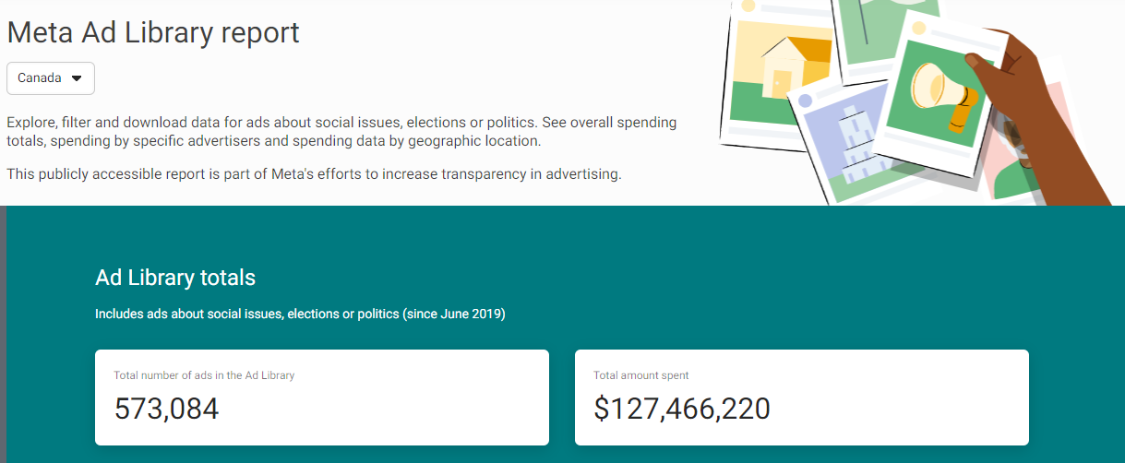Click the 'Total number of ads in the Ad Library' label
This screenshot has height=463, width=1125.
[x=204, y=375]
